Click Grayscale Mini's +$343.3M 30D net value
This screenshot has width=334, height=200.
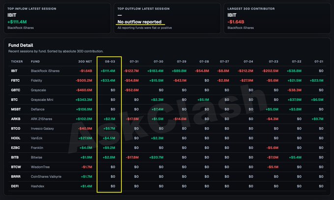(83, 100)
